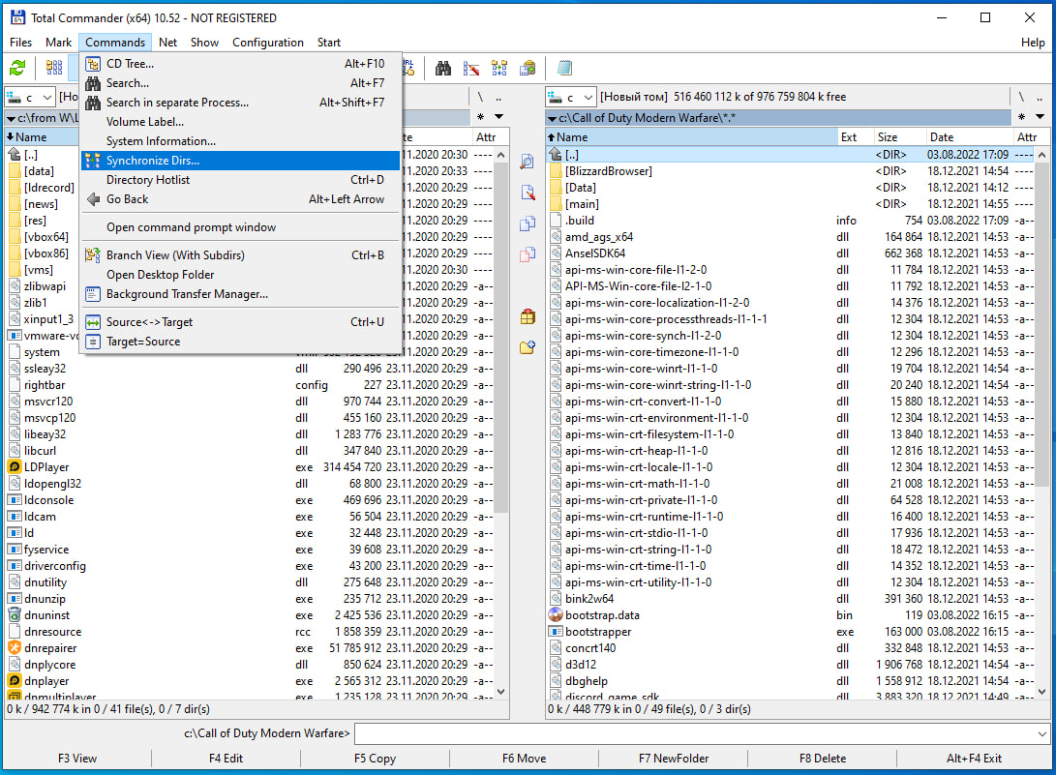Expand the right panel directory history arrow

[1040, 117]
